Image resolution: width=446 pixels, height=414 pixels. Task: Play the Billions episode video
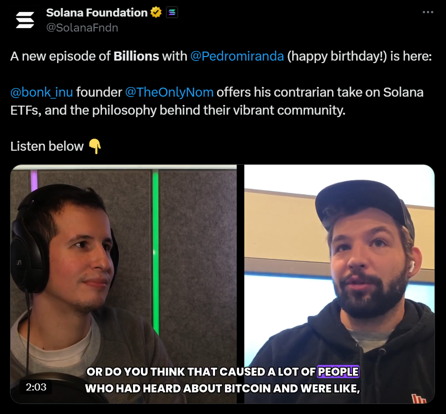[x=222, y=284]
